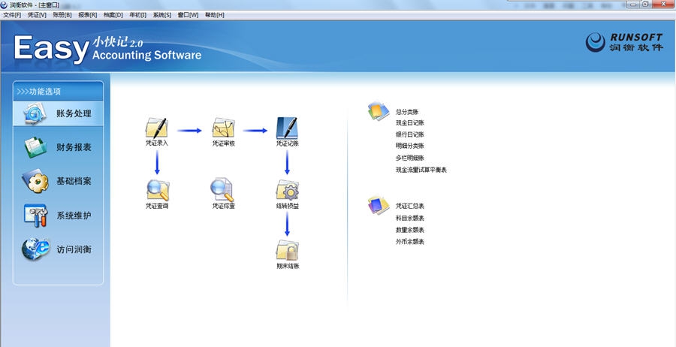676x347 pixels.
Task: Open 基础档案 from the sidebar
Action: [58, 181]
